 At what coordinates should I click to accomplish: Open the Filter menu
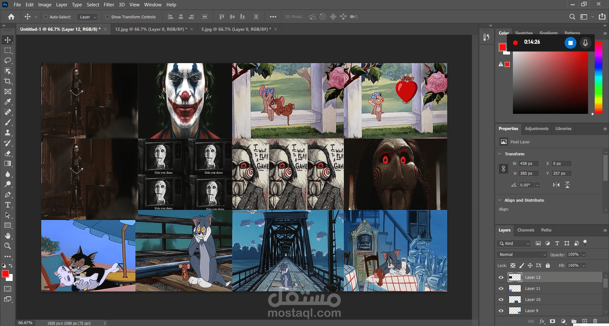(109, 5)
